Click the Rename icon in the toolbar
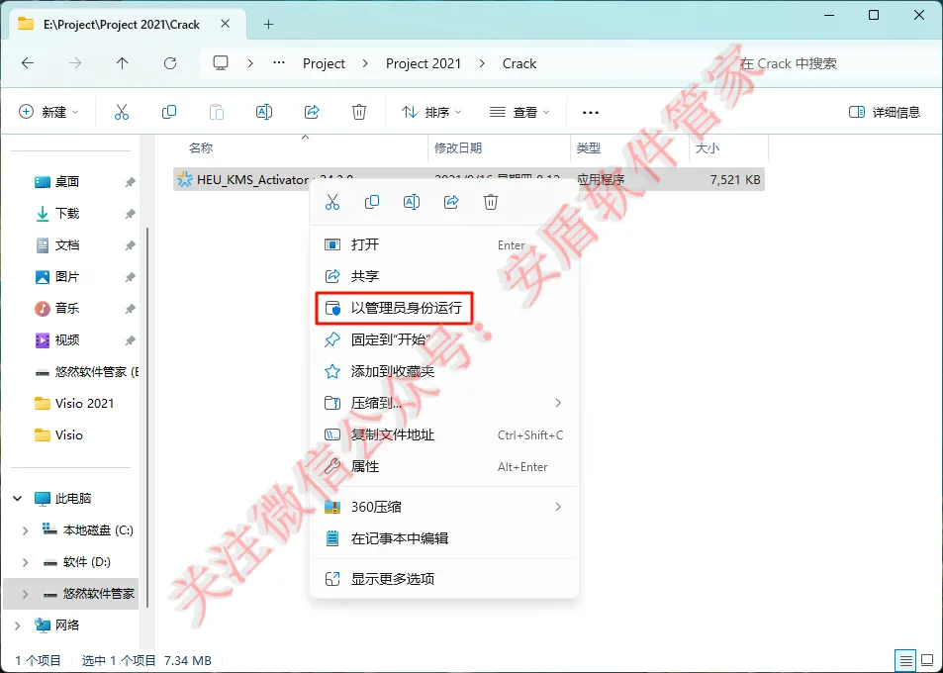This screenshot has height=673, width=943. (264, 112)
